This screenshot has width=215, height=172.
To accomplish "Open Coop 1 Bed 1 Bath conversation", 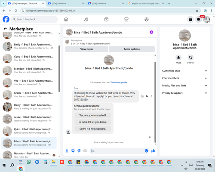I will pyautogui.click(x=29, y=58).
